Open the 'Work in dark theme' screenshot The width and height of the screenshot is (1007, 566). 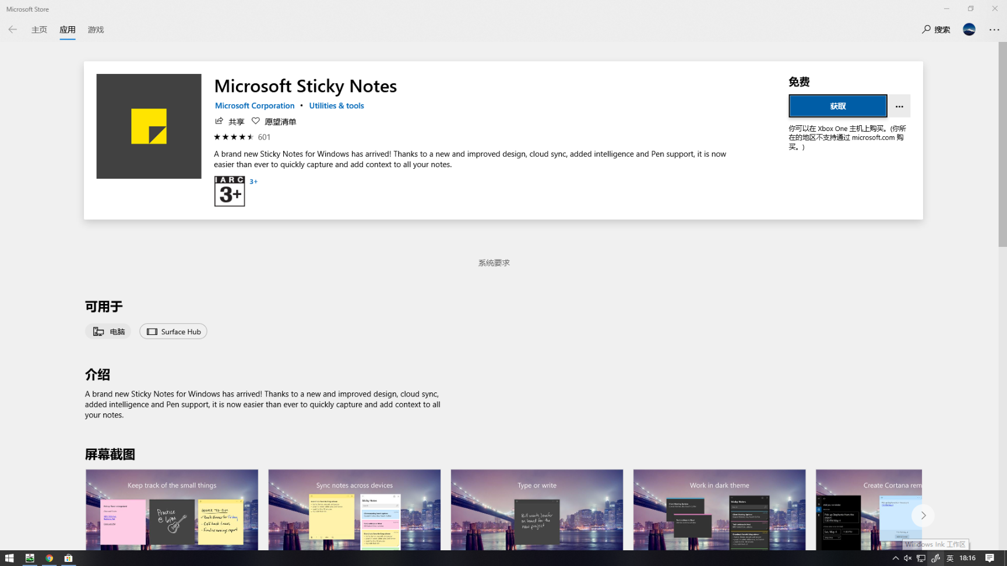pos(720,510)
